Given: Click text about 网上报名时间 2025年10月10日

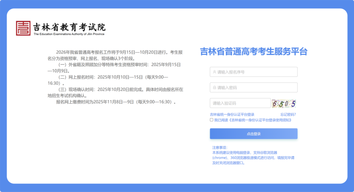Looking at the screenshot, I should point(108,80).
